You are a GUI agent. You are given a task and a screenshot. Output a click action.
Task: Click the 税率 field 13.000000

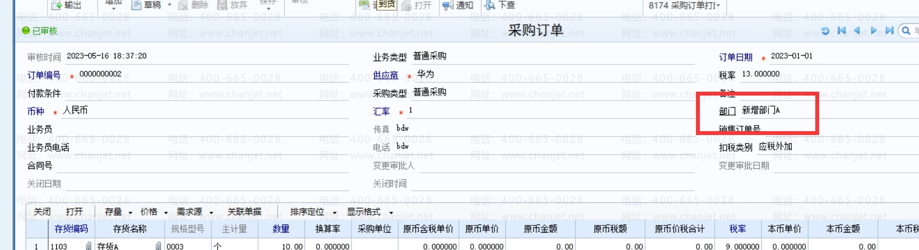(x=829, y=74)
